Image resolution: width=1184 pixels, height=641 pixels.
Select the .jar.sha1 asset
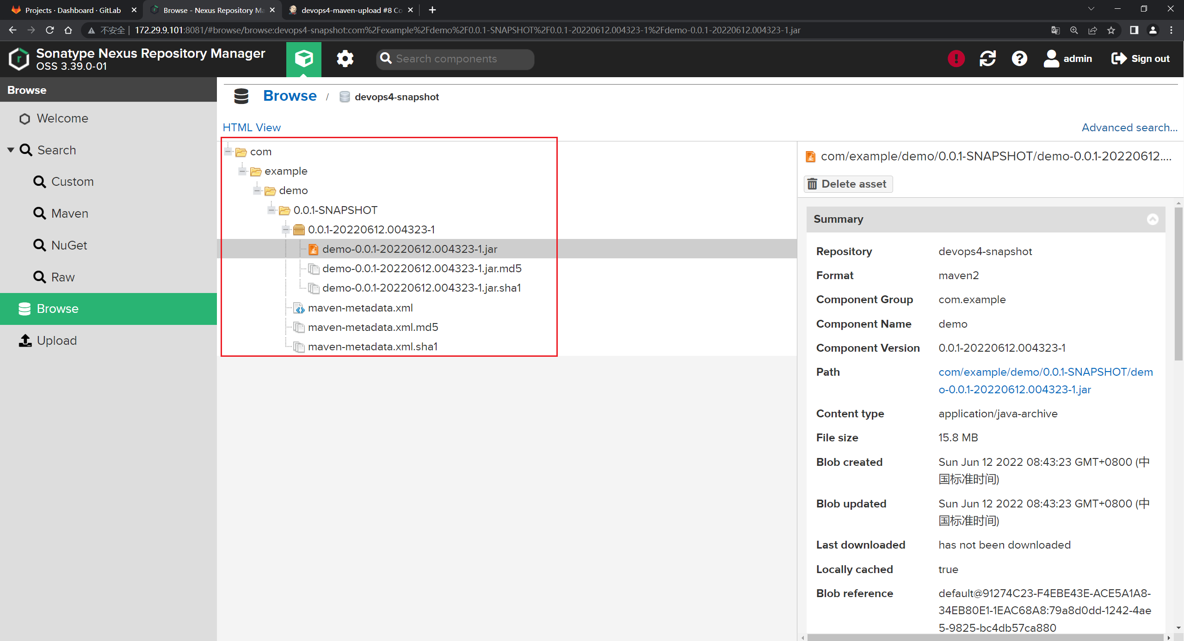[421, 288]
